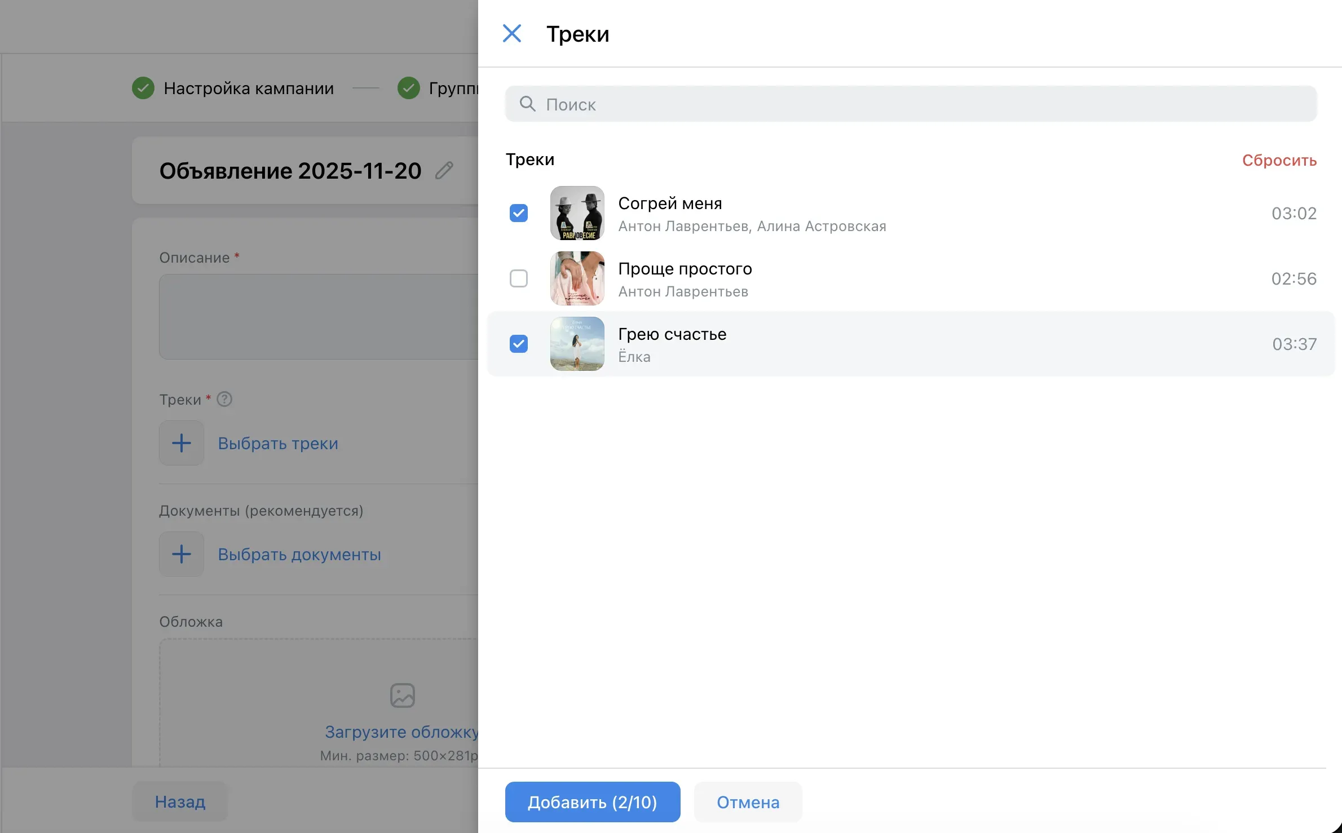Click green checkmark of Настройка кампании step
The image size is (1342, 833).
point(143,88)
